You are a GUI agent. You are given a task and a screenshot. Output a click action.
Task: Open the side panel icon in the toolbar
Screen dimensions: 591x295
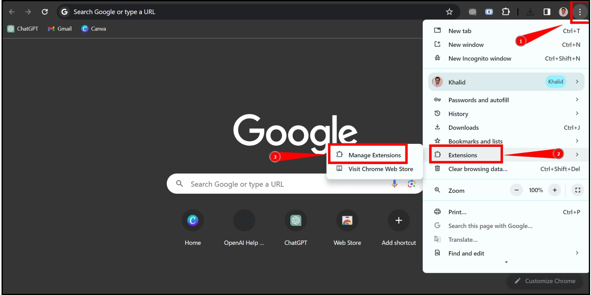click(547, 12)
